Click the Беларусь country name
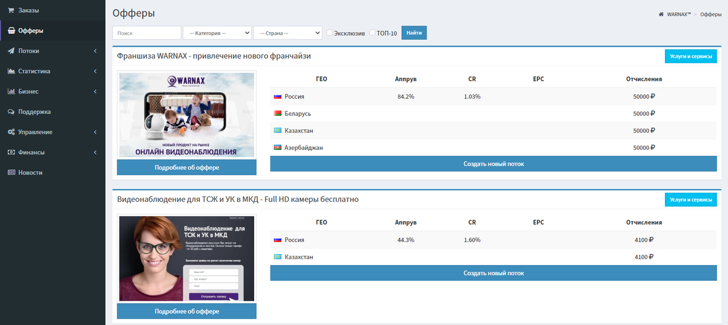728x325 pixels. click(298, 113)
